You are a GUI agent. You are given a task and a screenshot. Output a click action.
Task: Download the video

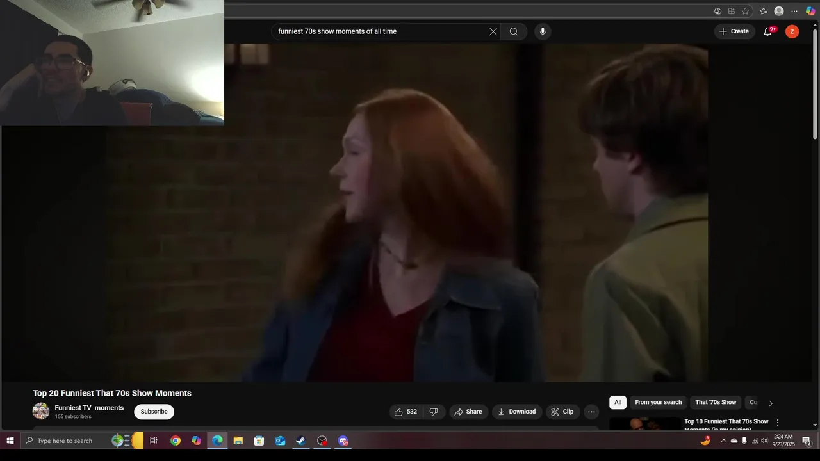517,412
